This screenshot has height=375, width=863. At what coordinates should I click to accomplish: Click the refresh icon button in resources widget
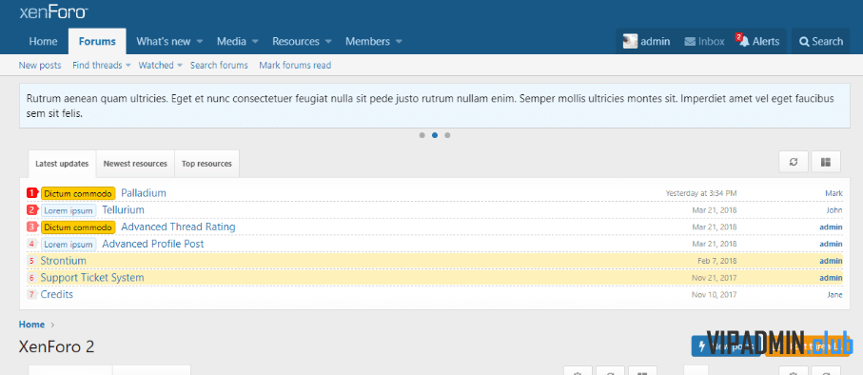[794, 163]
